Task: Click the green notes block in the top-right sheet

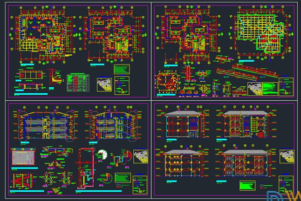Action: click(x=270, y=89)
